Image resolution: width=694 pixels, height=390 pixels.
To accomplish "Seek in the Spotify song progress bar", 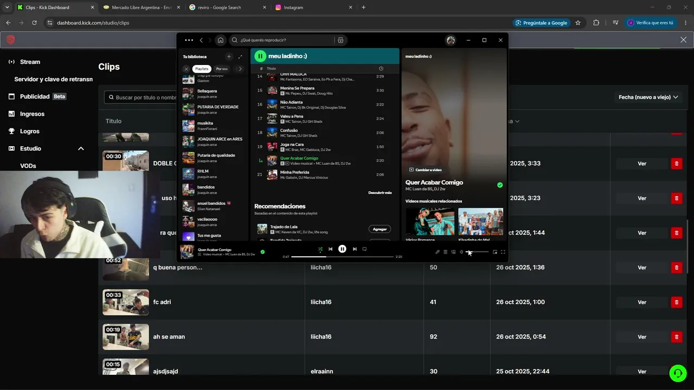I will [342, 257].
